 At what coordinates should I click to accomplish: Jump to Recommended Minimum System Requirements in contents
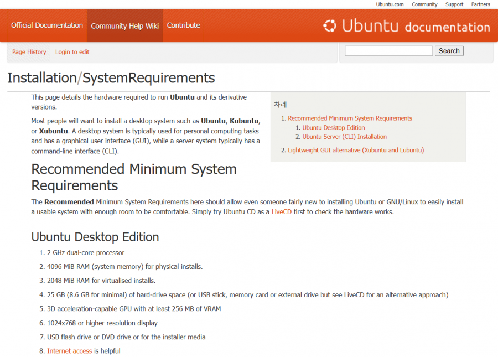(350, 118)
